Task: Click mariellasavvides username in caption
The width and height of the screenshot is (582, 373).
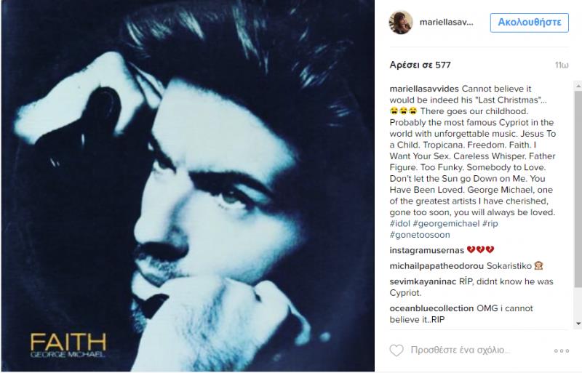Action: point(424,89)
